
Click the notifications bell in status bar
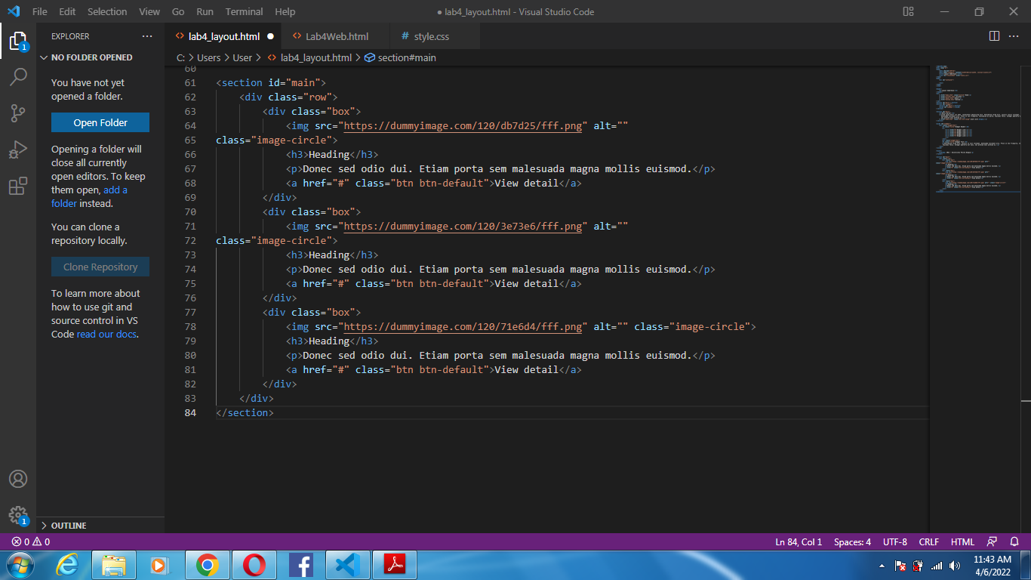click(1014, 541)
